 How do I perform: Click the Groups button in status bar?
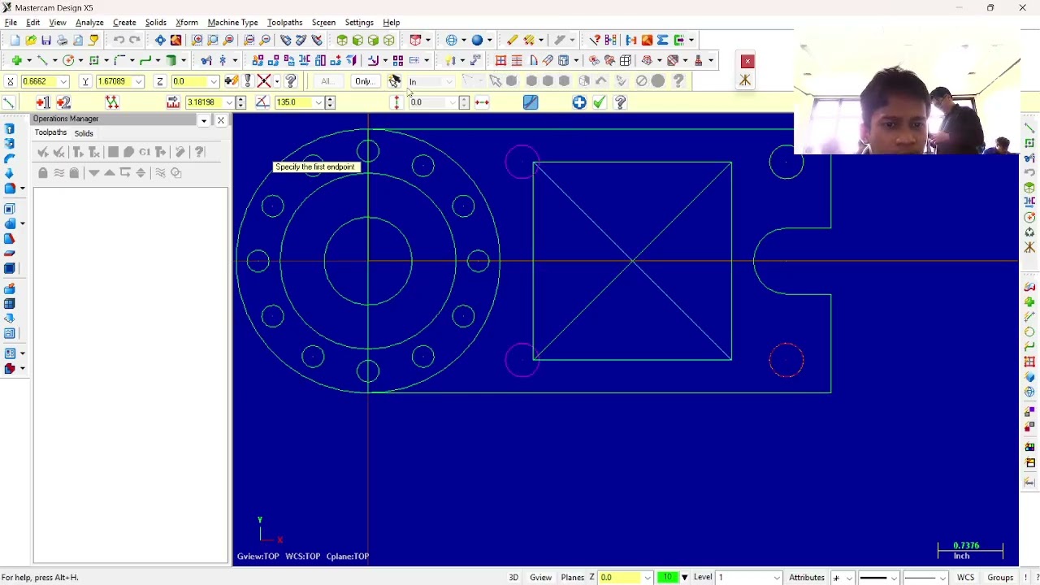point(1000,578)
